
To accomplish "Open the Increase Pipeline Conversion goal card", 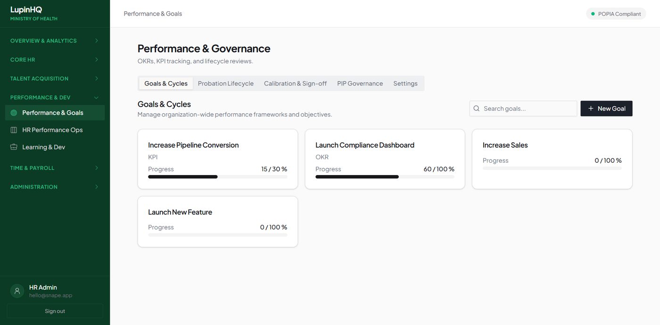I will point(218,159).
